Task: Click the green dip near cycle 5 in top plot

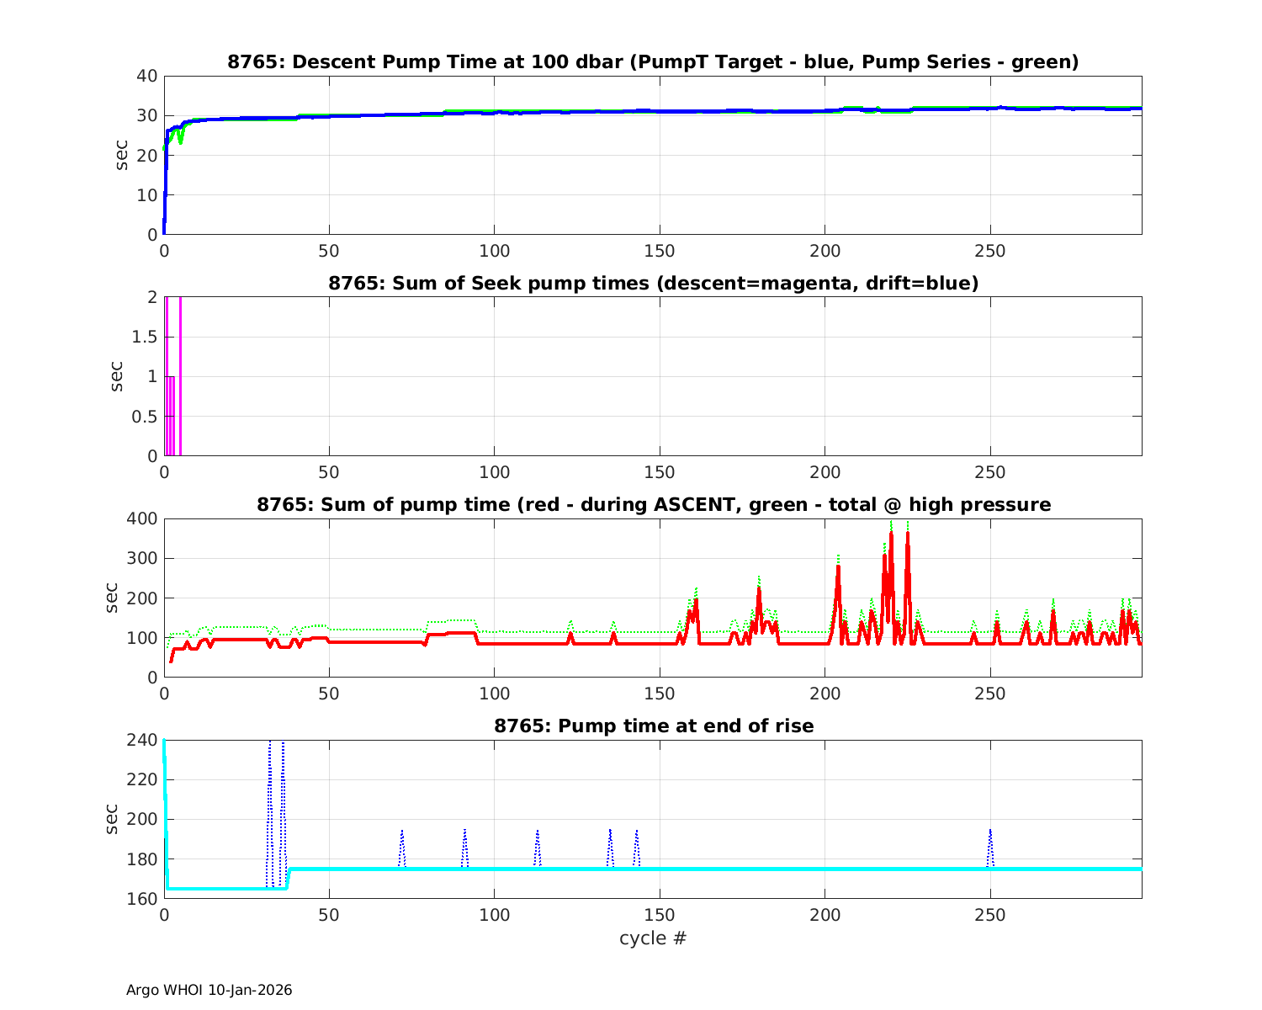Action: click(x=180, y=141)
